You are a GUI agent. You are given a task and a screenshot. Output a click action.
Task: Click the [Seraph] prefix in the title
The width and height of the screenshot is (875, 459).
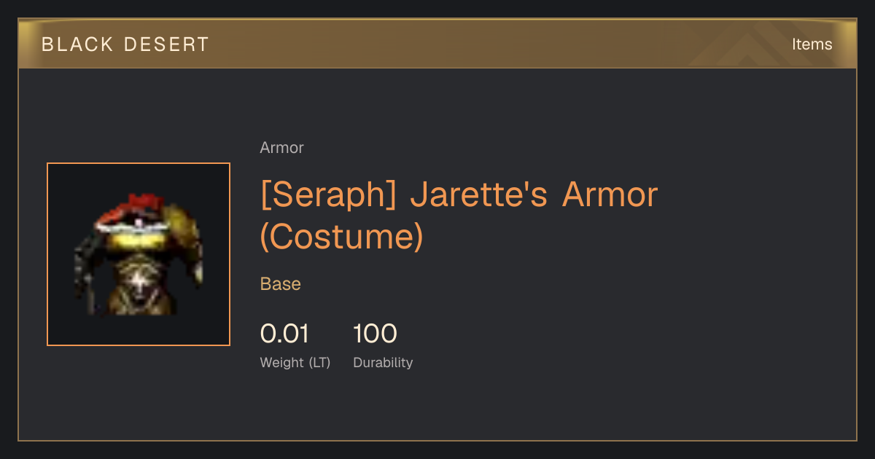328,195
